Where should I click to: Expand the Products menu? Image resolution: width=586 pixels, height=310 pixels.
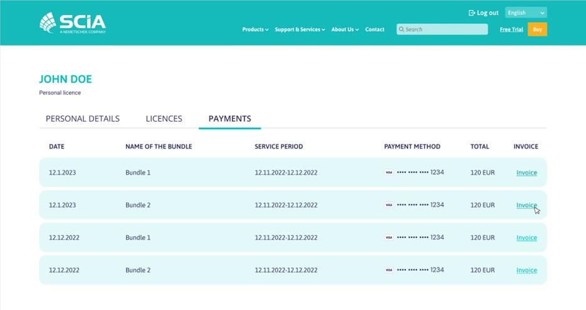pyautogui.click(x=255, y=29)
